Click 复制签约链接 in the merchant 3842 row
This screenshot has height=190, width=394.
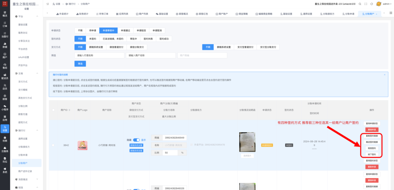tap(372, 136)
